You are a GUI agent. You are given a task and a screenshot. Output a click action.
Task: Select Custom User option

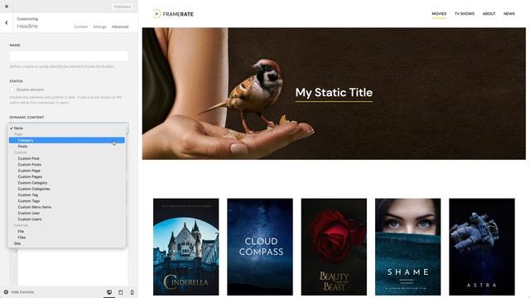[x=66, y=214]
